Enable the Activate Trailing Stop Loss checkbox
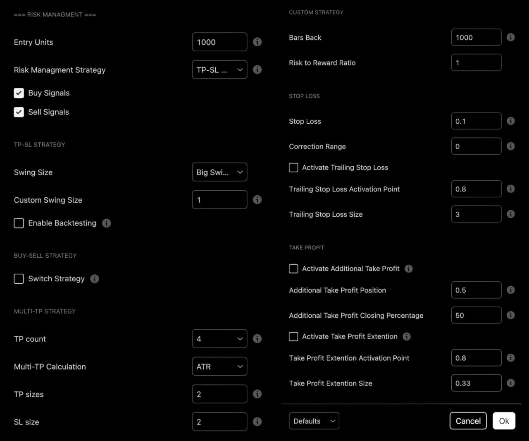Screen dimensions: 529x441 click(x=293, y=168)
